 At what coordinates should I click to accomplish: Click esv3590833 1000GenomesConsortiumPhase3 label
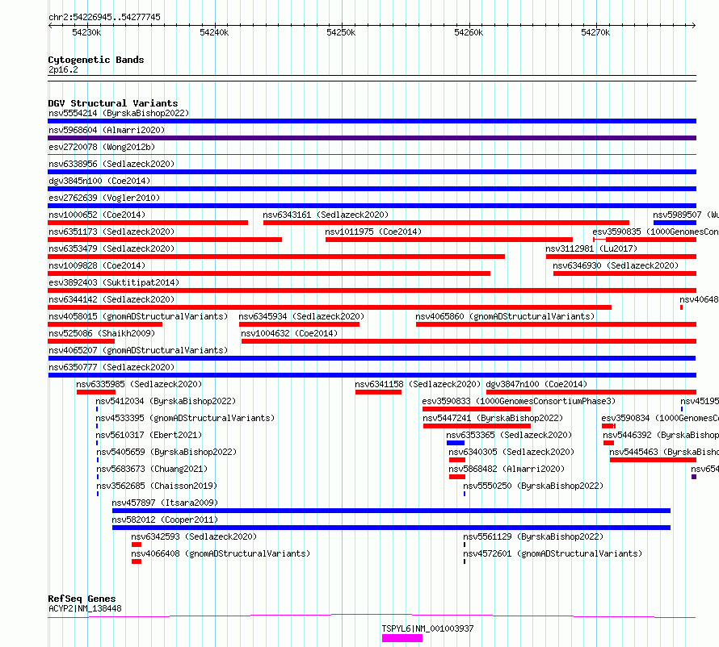519,401
